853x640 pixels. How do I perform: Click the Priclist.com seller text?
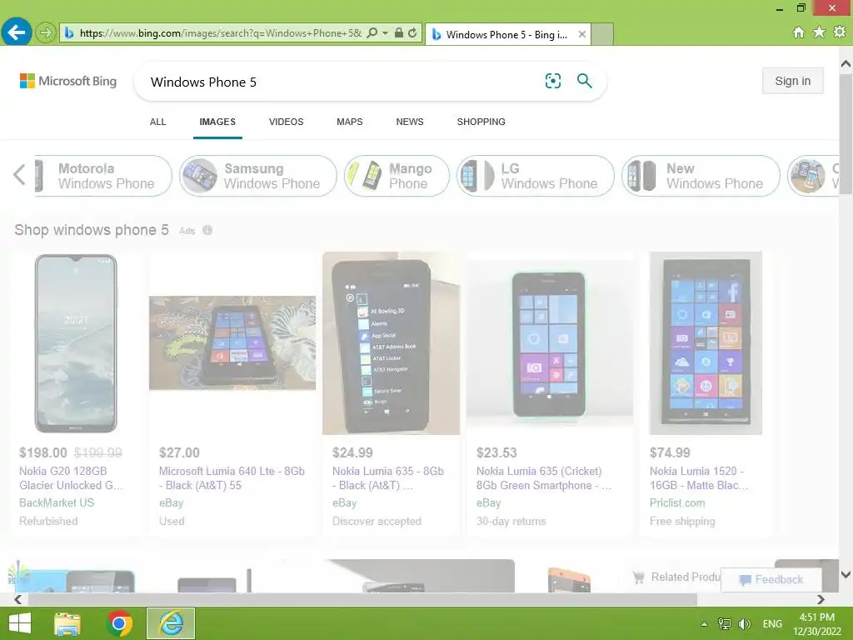pyautogui.click(x=677, y=502)
